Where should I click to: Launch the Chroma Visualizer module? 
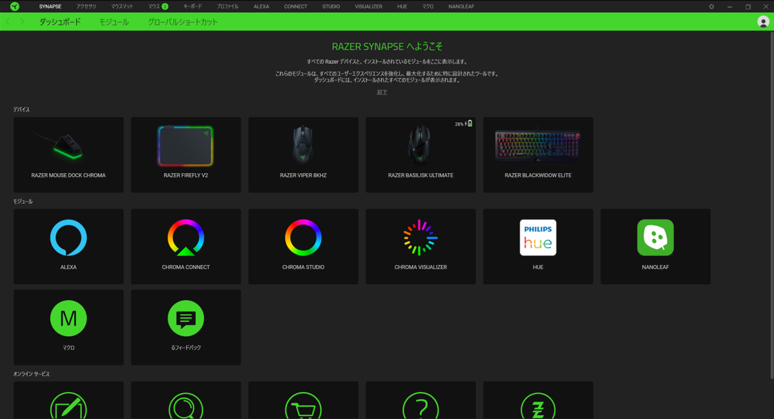click(421, 246)
